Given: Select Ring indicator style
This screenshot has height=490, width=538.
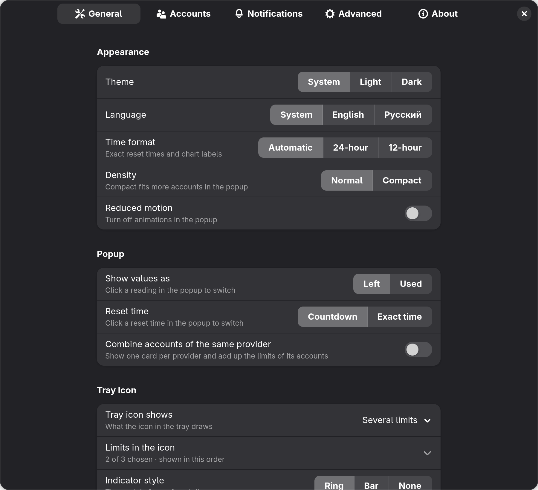Looking at the screenshot, I should (x=334, y=483).
